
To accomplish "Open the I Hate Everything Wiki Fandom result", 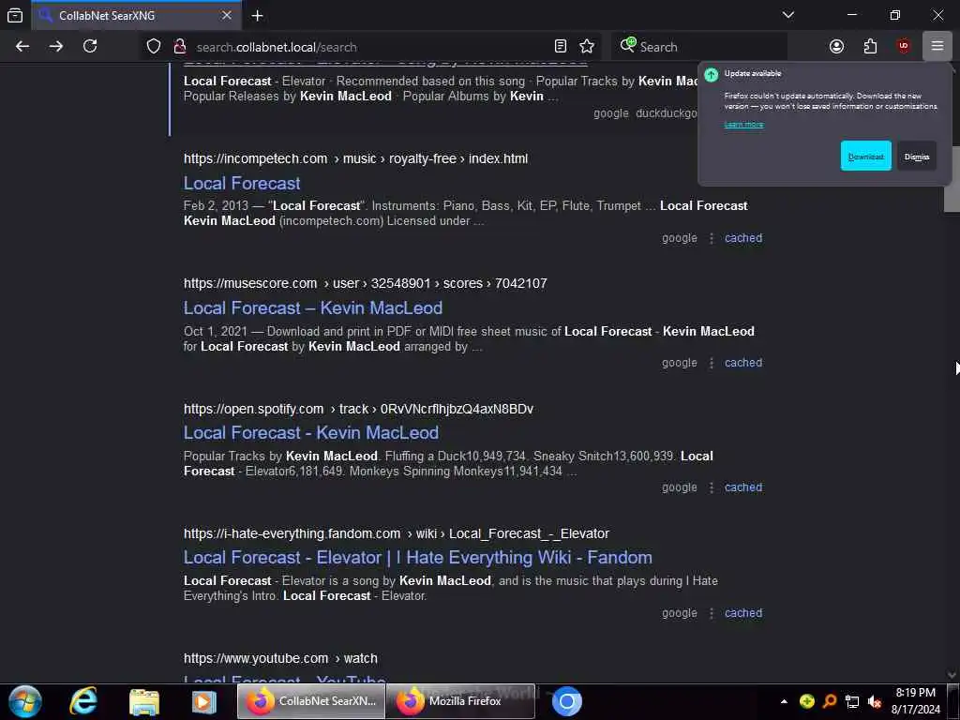I will (417, 558).
